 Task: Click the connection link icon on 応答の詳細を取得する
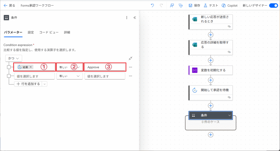(x=229, y=52)
